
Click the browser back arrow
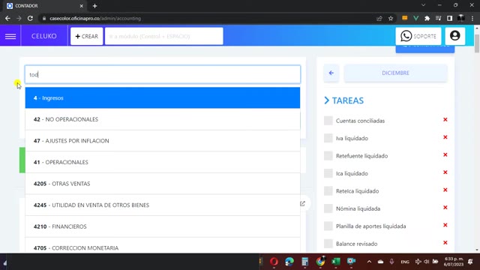pyautogui.click(x=7, y=18)
